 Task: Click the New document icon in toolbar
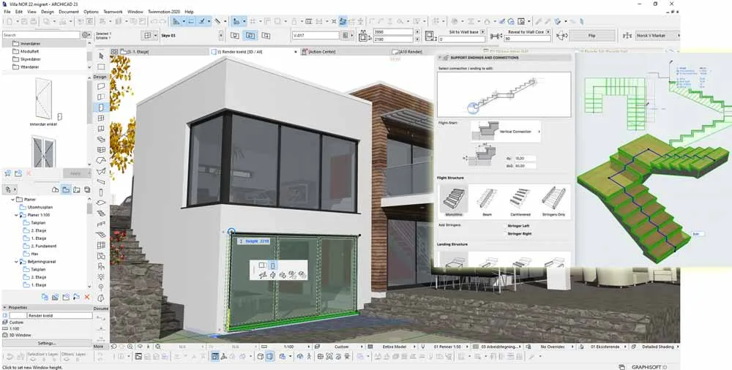click(10, 21)
